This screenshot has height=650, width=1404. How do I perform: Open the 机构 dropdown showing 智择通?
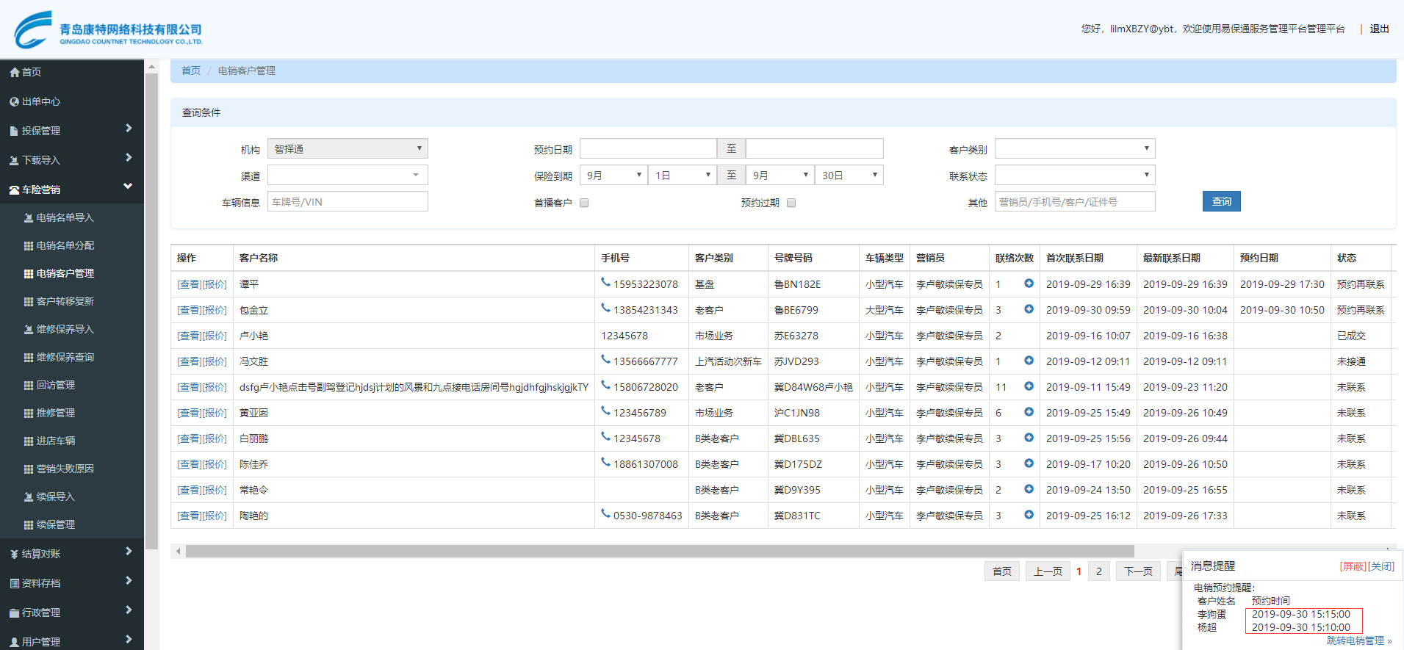pos(348,149)
